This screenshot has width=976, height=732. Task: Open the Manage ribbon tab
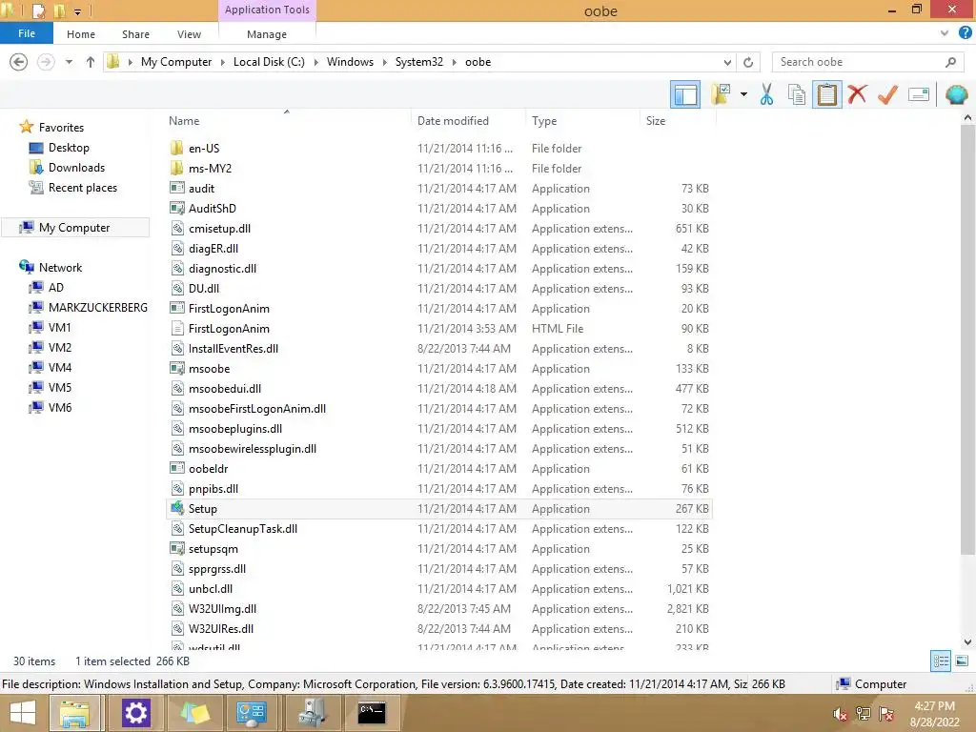tap(267, 34)
